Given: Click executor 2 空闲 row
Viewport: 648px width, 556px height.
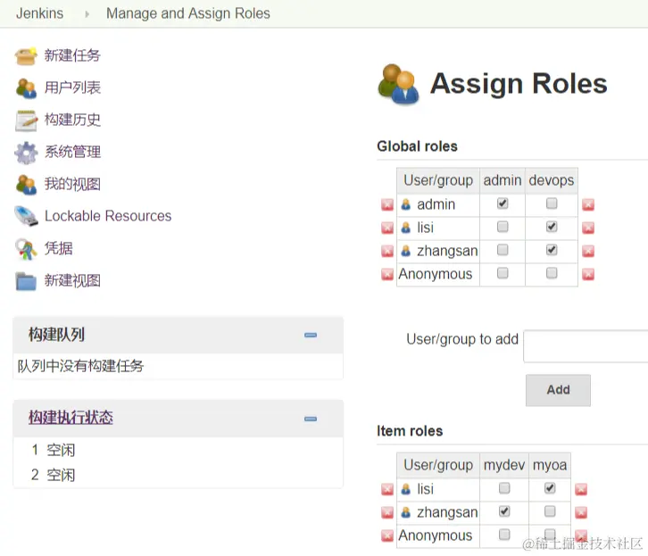Looking at the screenshot, I should tap(179, 475).
